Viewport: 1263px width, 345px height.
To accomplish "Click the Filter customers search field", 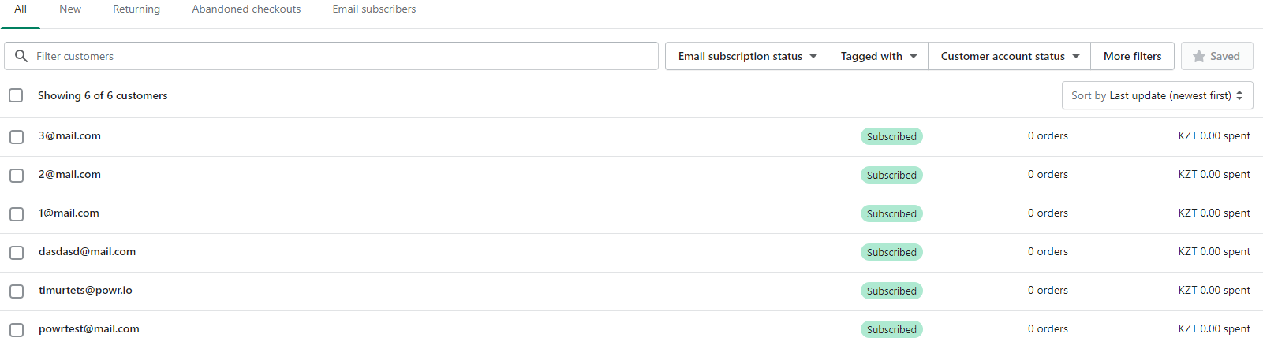I will (x=339, y=56).
